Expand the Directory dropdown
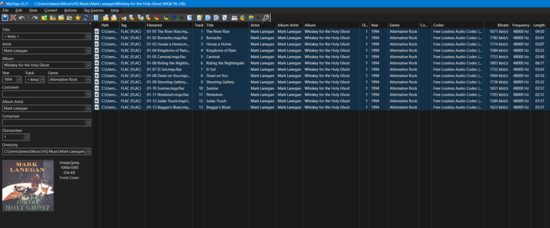The height and width of the screenshot is (228, 550). point(88,152)
